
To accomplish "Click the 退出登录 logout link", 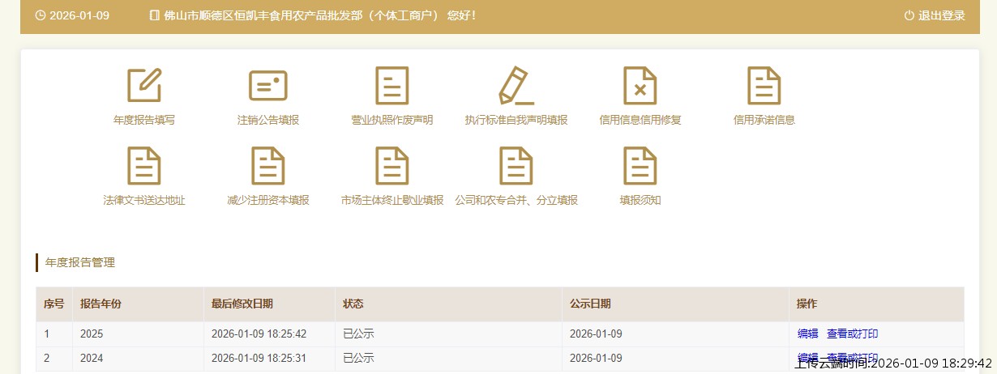I will tap(942, 15).
